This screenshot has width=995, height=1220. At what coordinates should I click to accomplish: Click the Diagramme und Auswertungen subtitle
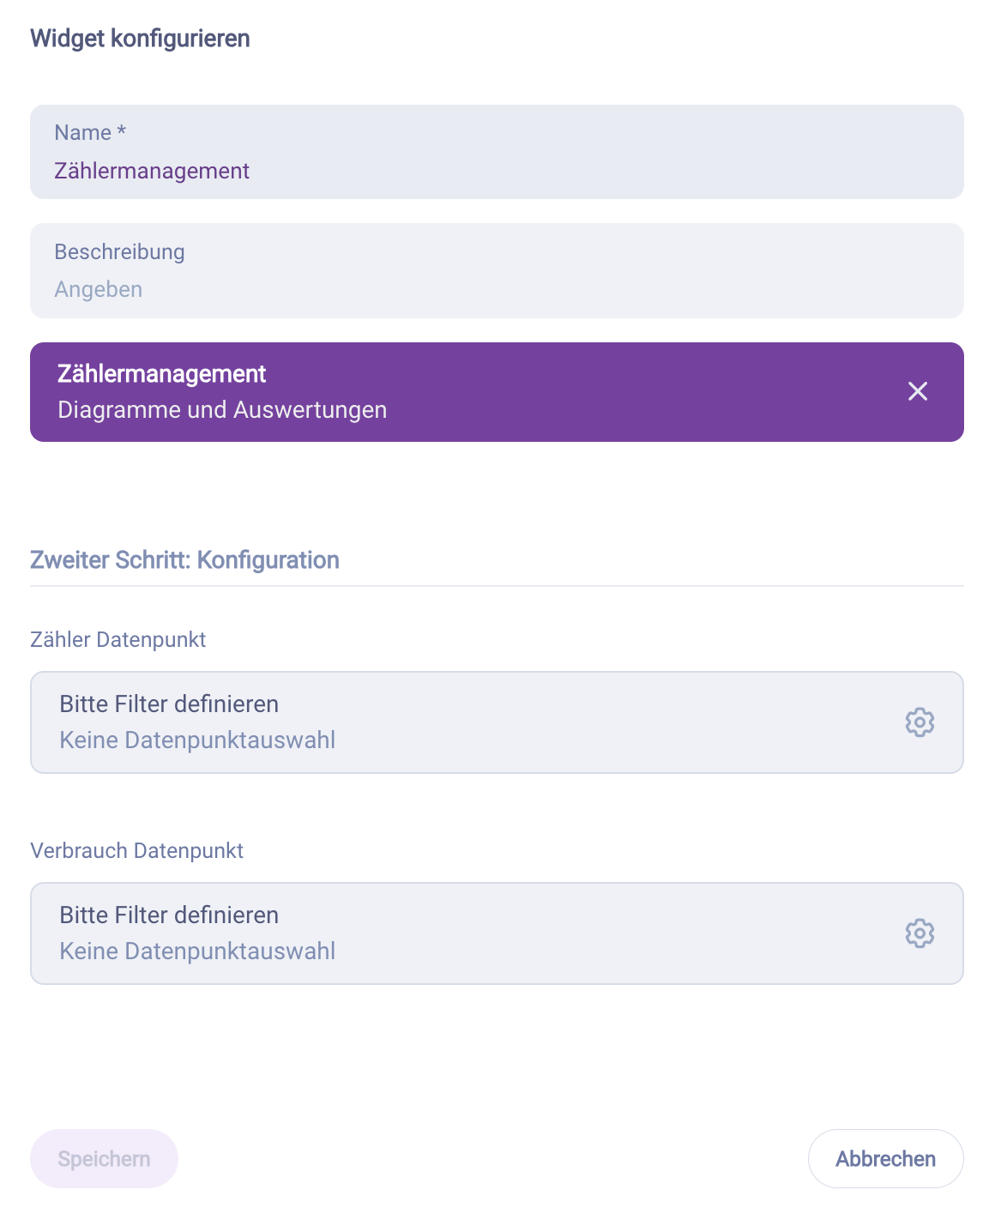coord(222,409)
